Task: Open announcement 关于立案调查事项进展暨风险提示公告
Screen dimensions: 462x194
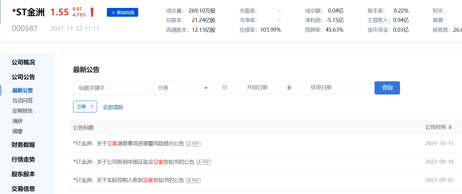Action: click(129, 144)
